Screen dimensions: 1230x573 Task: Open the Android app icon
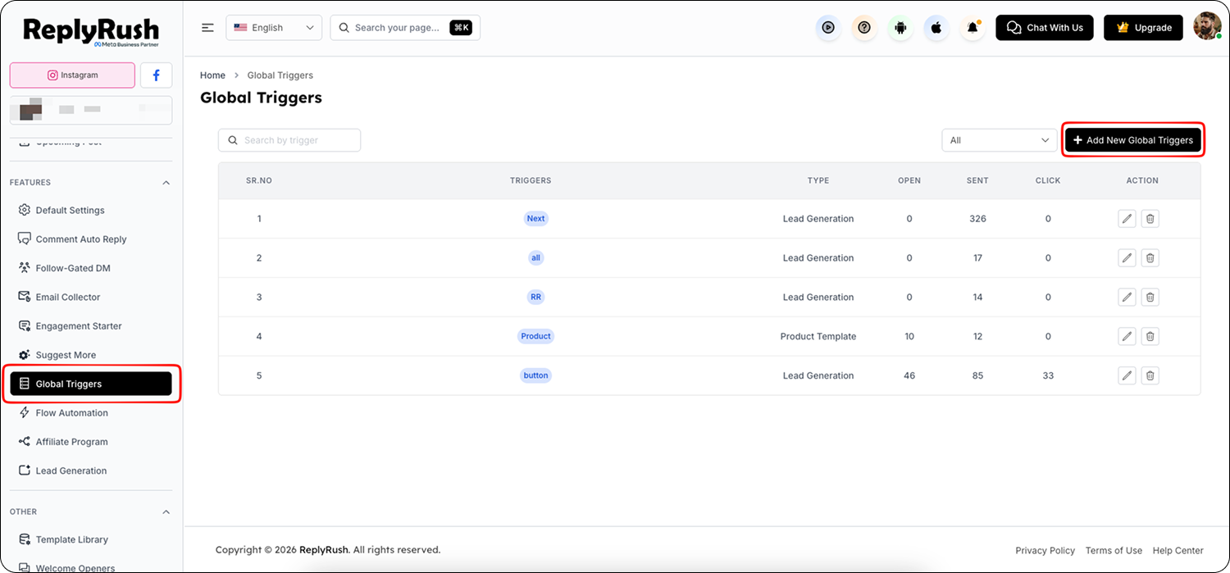point(900,28)
